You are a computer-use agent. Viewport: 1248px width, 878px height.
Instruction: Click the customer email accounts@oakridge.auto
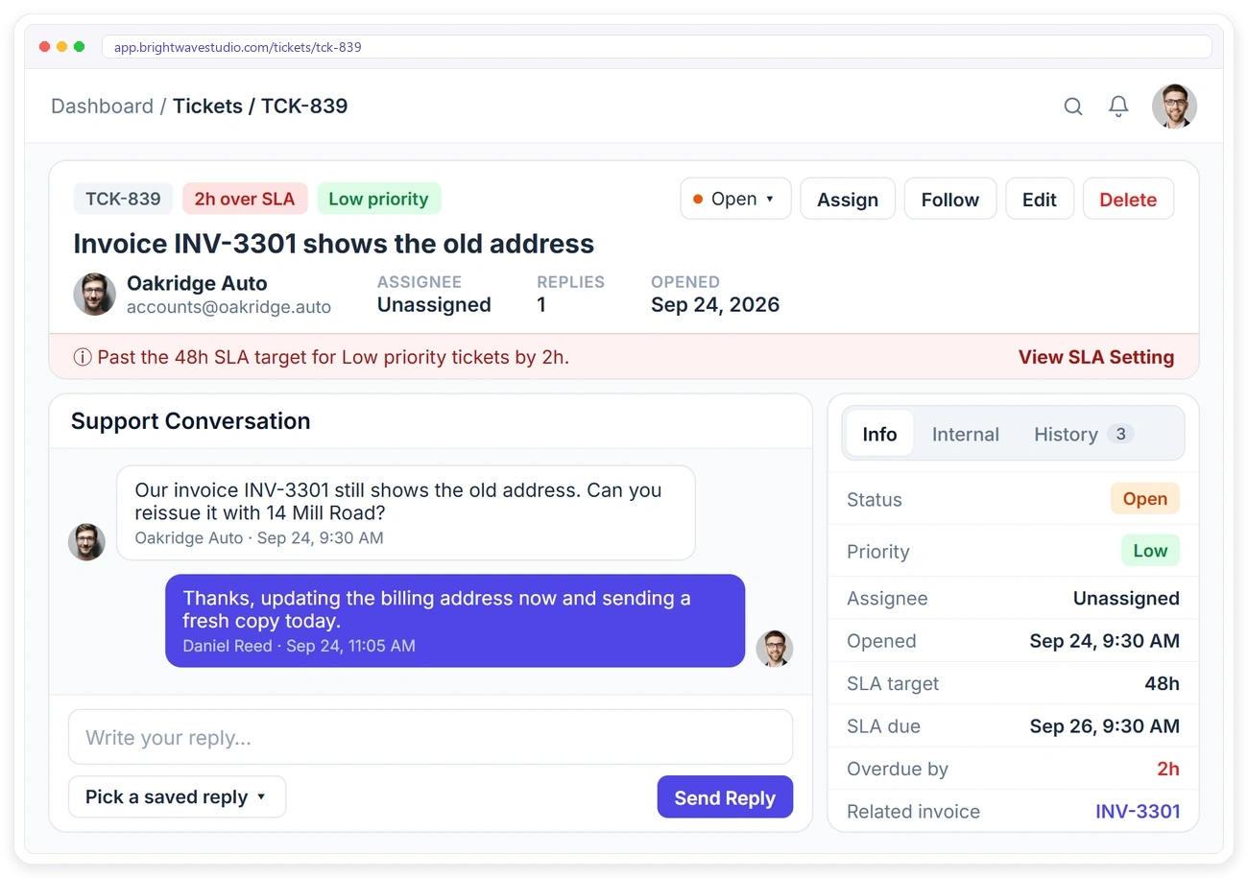tap(228, 307)
